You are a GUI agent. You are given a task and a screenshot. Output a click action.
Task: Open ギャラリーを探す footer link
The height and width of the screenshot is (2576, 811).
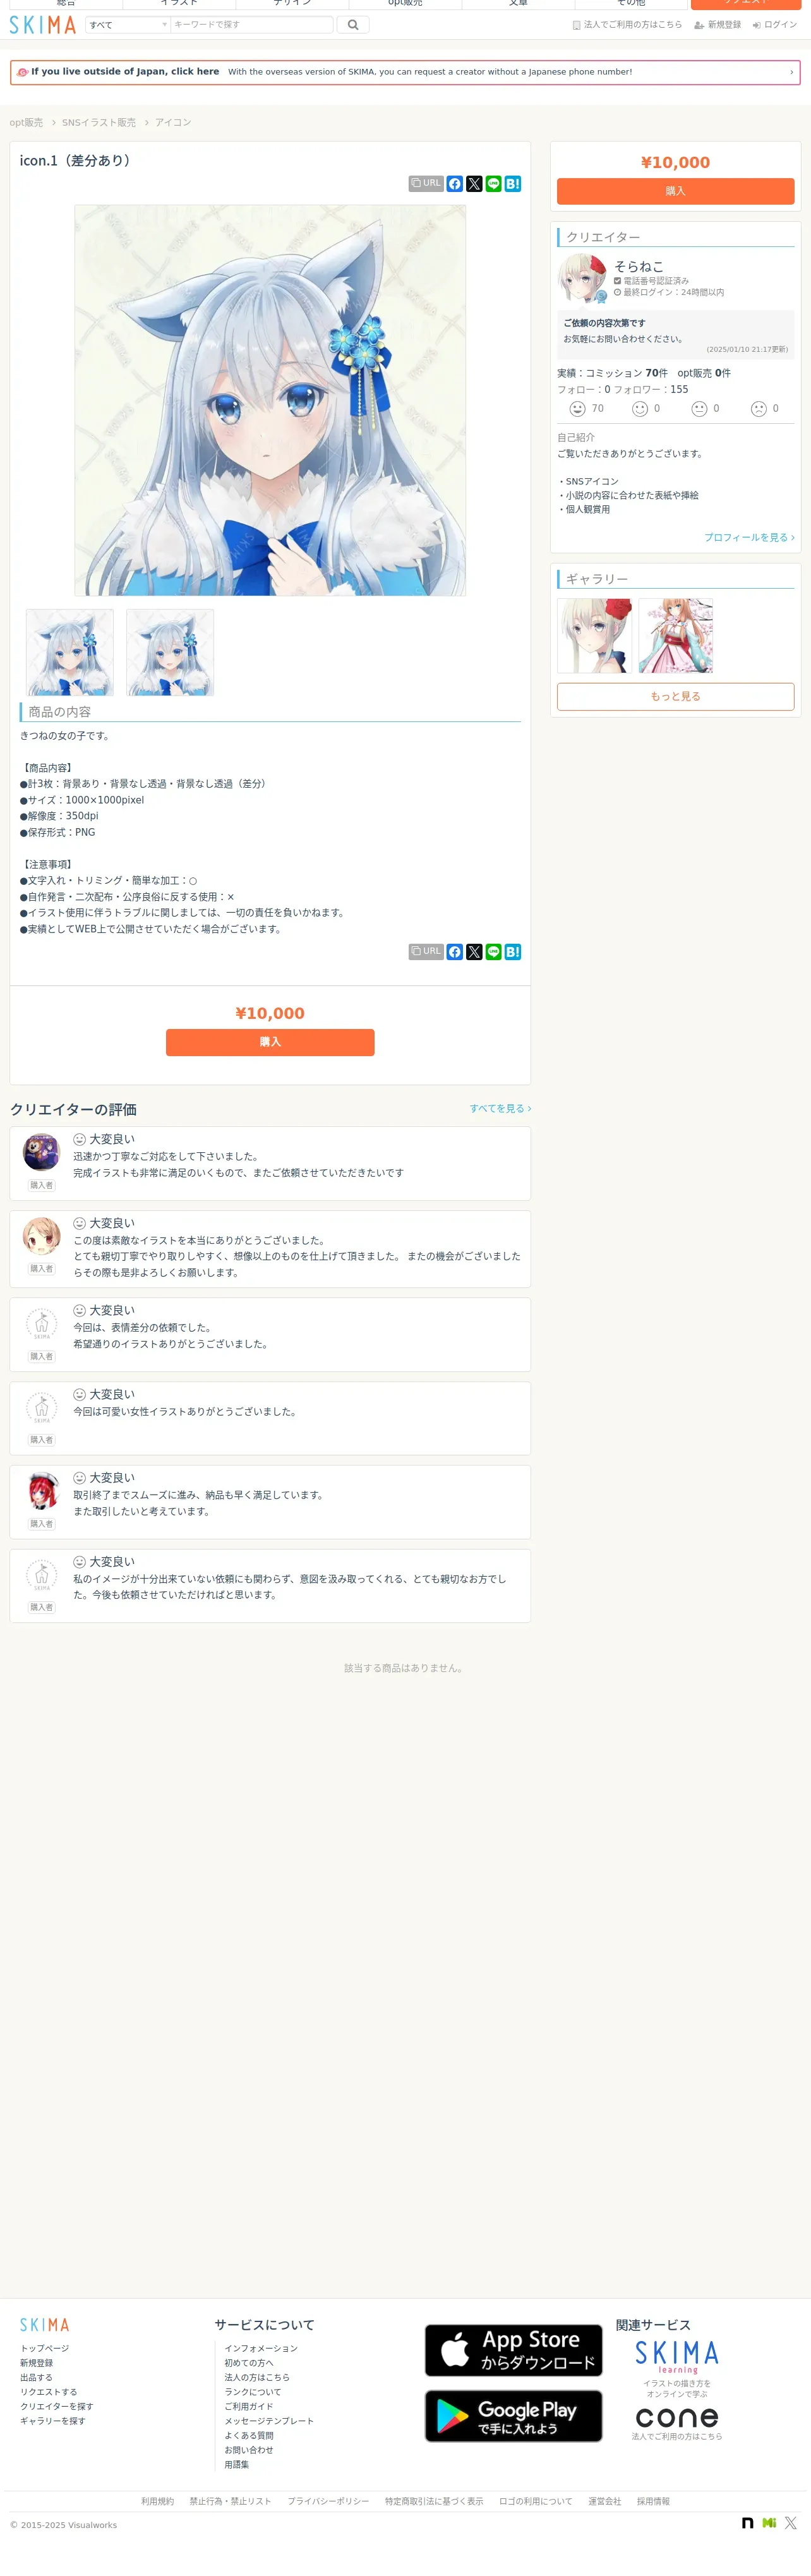[x=52, y=2422]
